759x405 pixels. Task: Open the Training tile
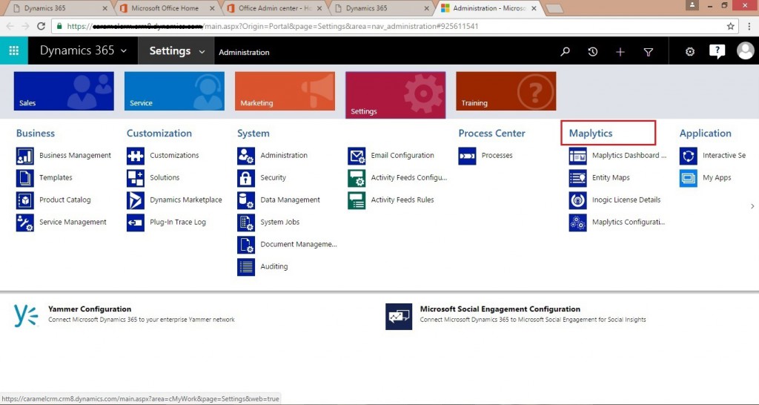tap(506, 91)
